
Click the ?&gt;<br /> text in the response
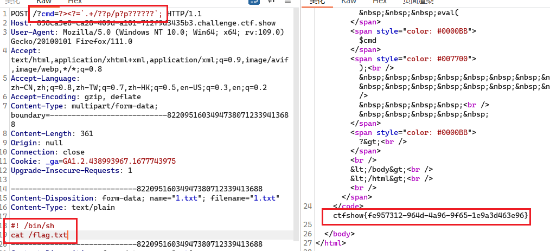click(x=383, y=141)
